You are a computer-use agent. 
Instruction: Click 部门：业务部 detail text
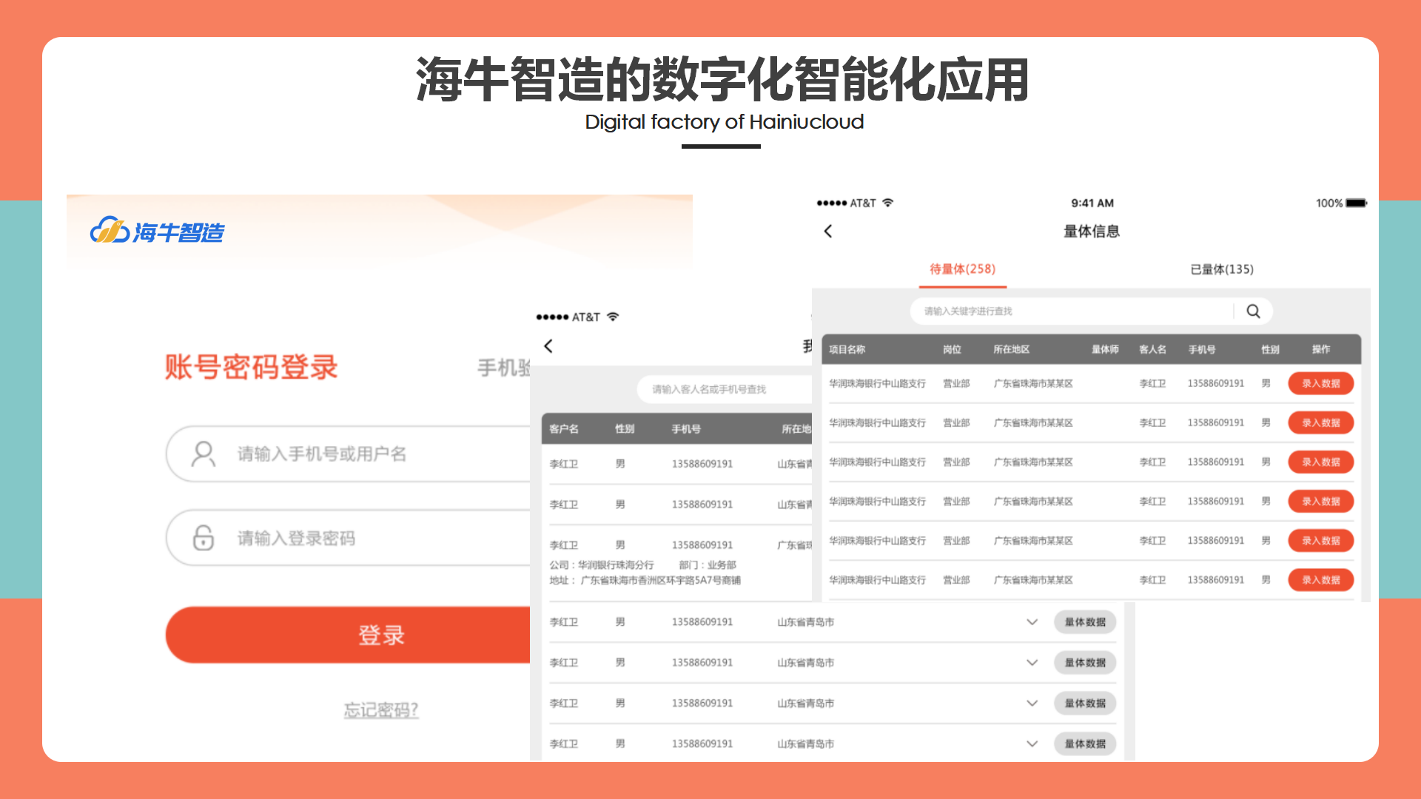(708, 564)
